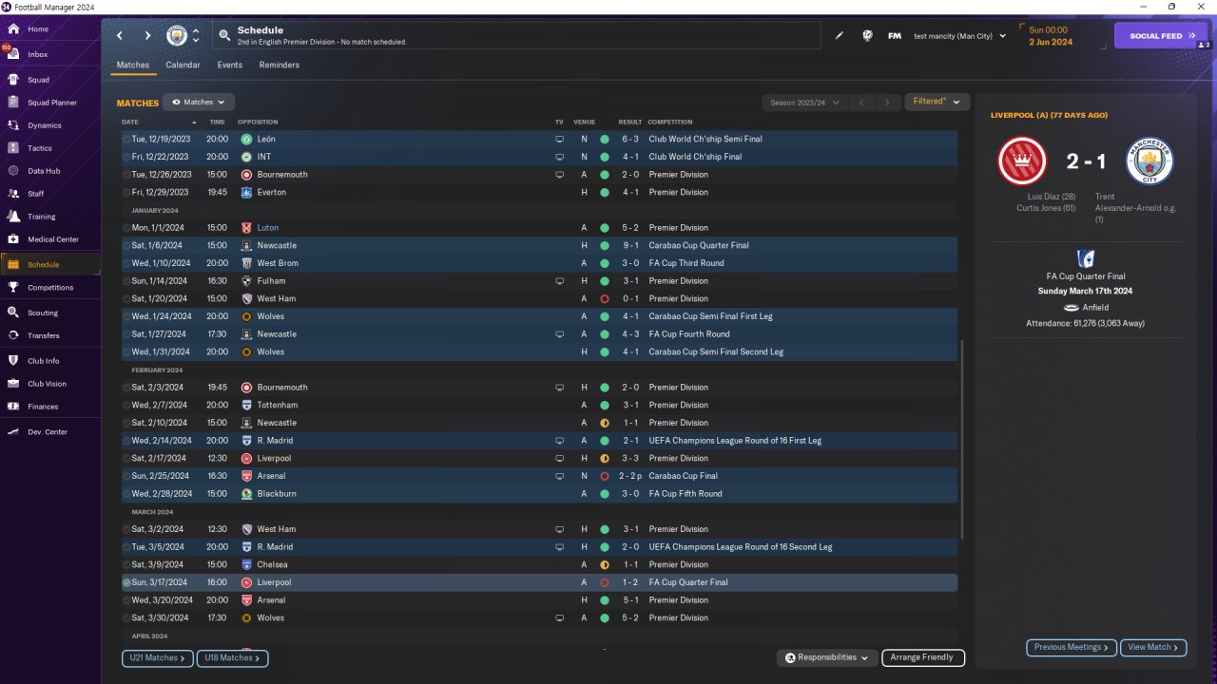
Task: Select the León Club World Ch'ship Semi Final row circle
Action: point(126,139)
